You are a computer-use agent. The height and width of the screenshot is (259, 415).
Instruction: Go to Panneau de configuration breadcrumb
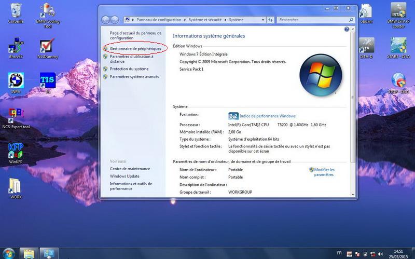click(159, 20)
